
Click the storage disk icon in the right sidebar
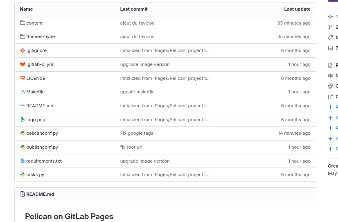click(x=330, y=48)
